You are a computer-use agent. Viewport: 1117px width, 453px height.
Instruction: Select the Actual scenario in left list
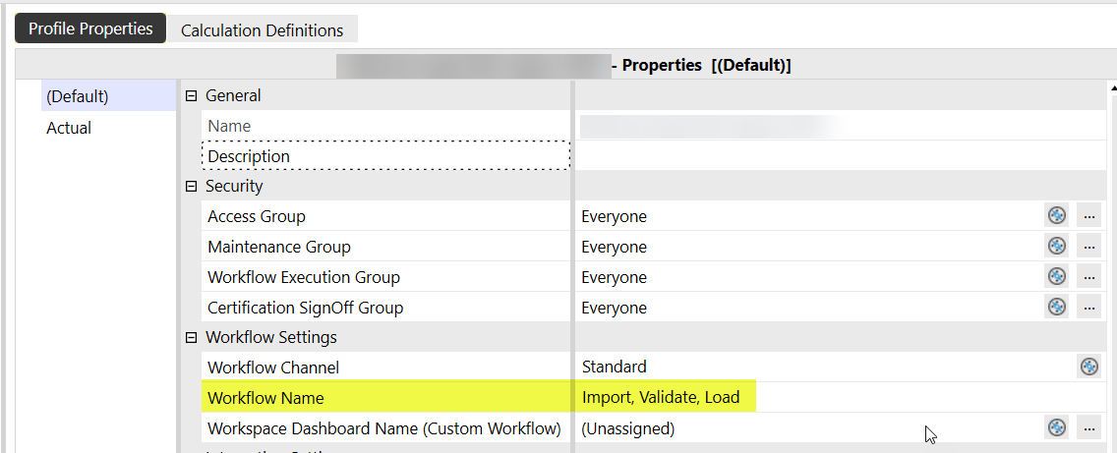tap(69, 128)
